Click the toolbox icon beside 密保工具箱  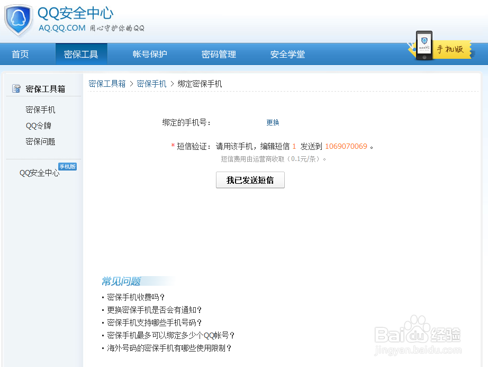coord(15,88)
